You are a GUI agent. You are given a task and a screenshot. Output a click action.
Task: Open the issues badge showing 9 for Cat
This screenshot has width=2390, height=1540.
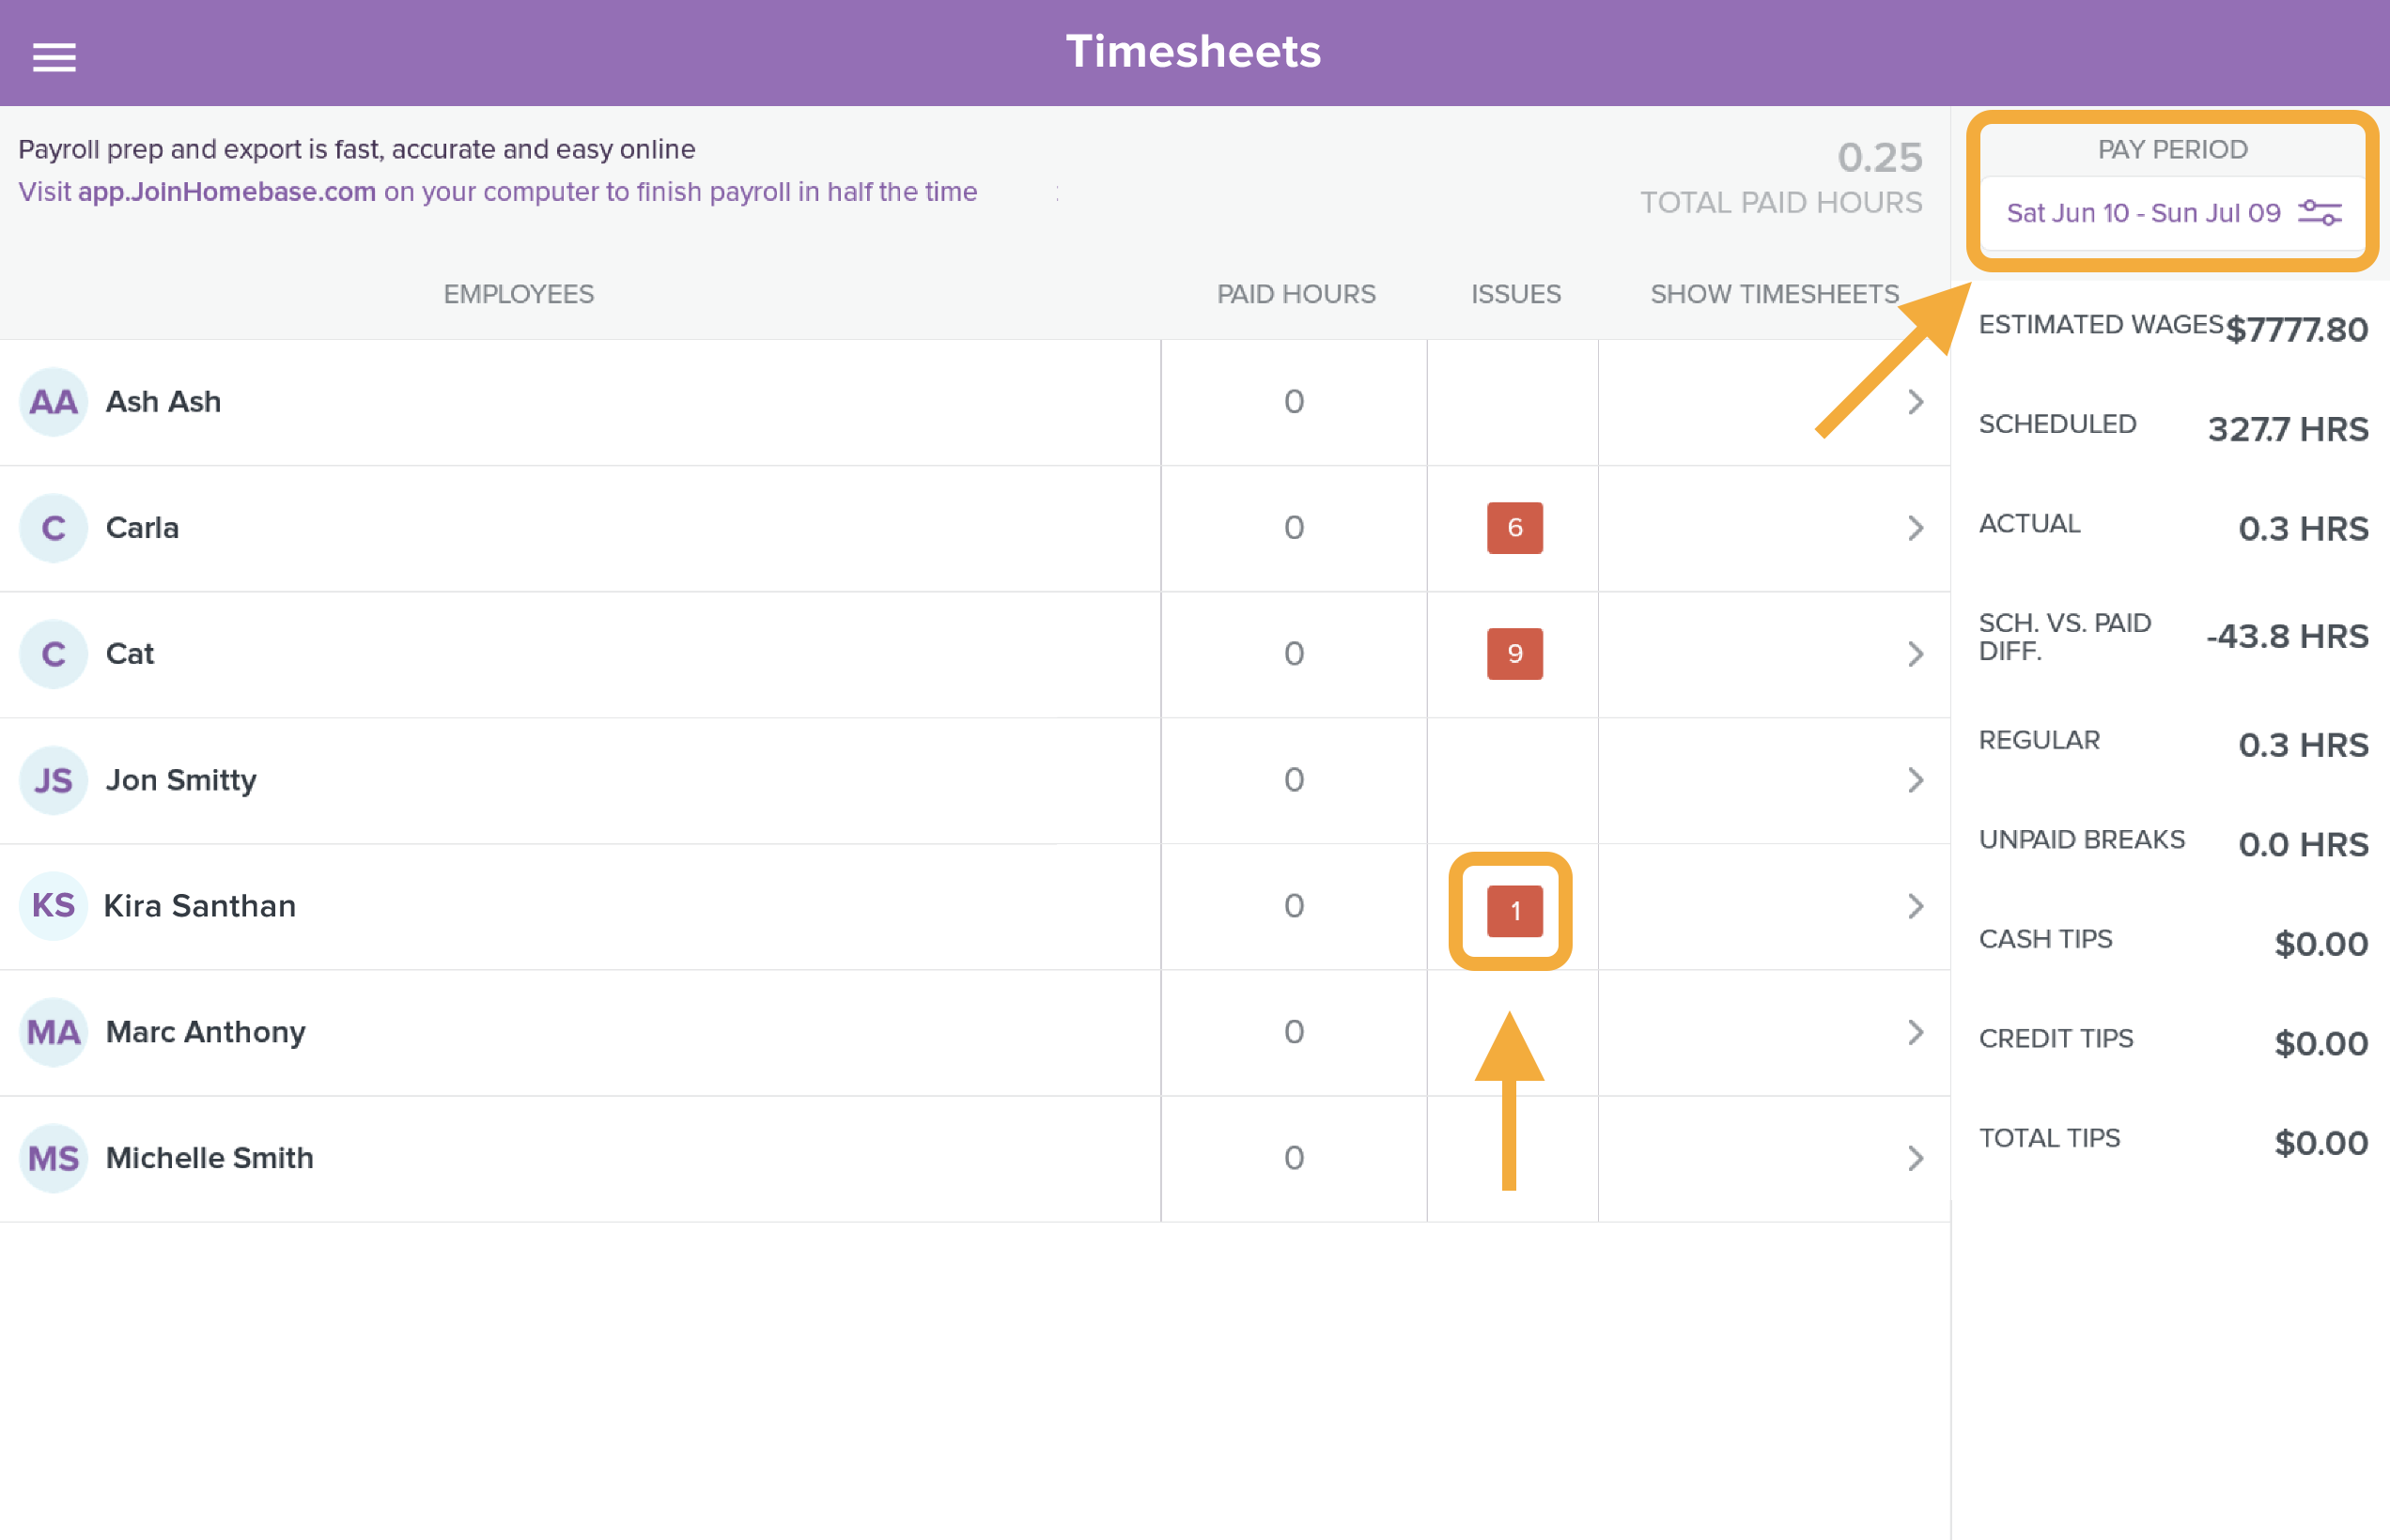1514,654
